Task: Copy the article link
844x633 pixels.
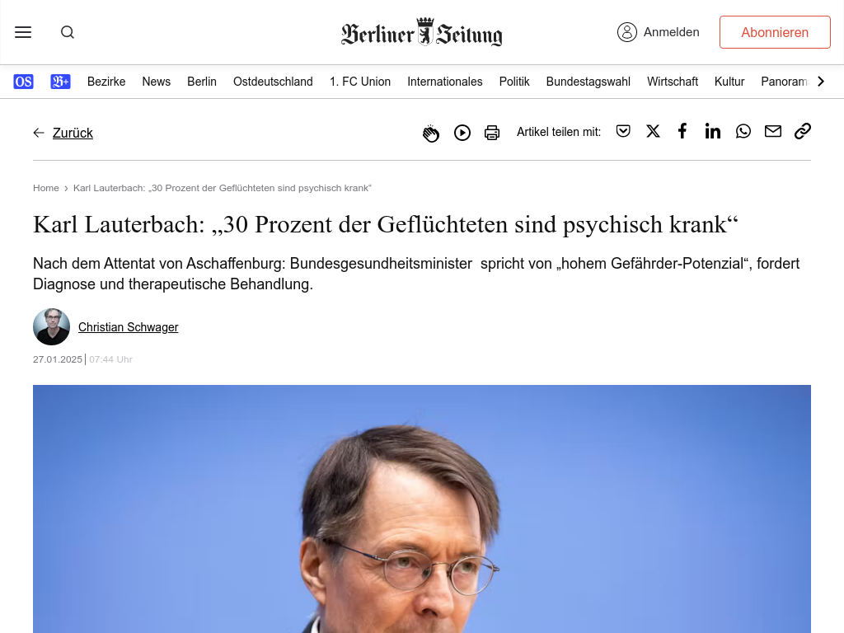Action: pyautogui.click(x=803, y=131)
